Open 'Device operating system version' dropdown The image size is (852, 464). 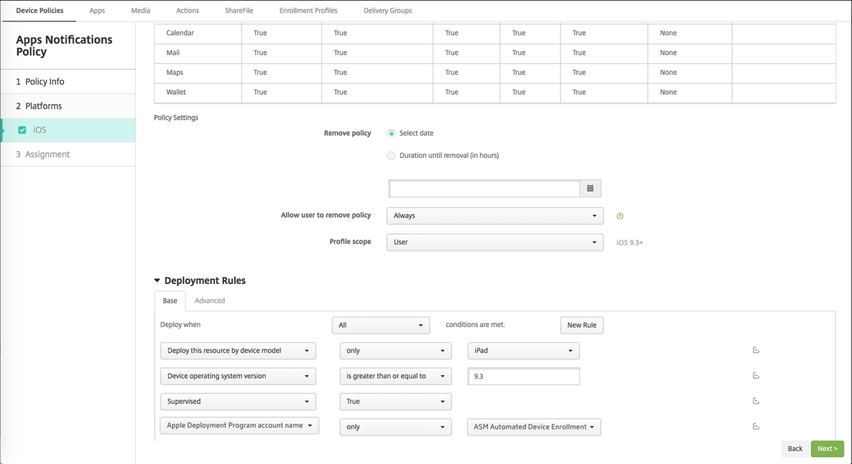[238, 376]
